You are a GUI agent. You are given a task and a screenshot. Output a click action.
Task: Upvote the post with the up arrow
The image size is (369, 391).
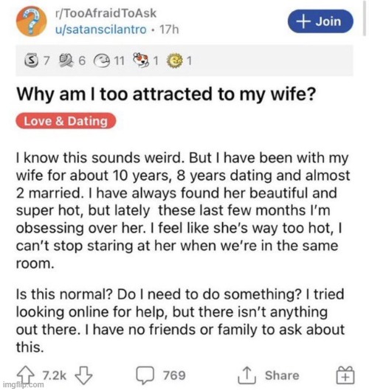coord(25,375)
